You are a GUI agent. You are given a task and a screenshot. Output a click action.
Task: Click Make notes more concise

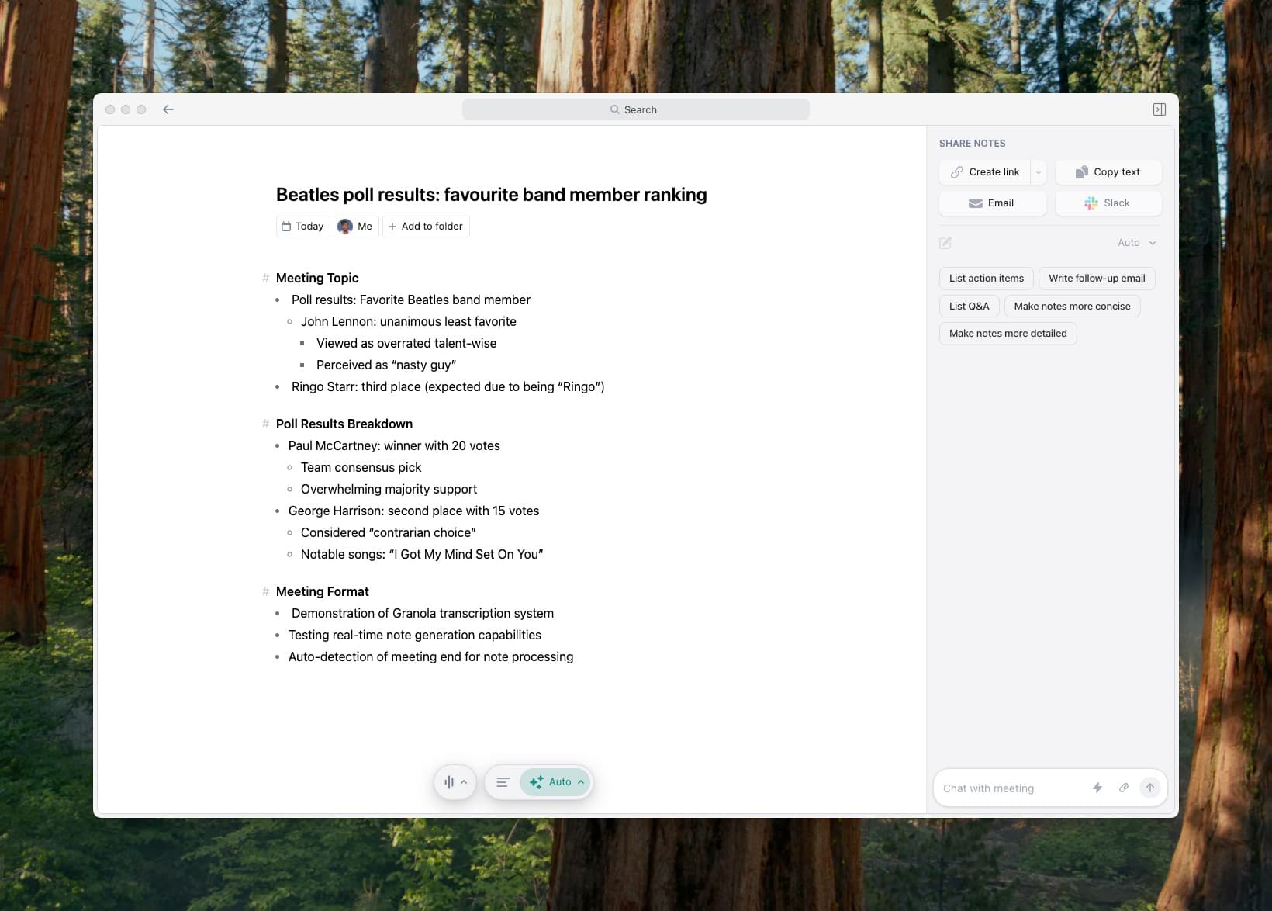click(1072, 307)
